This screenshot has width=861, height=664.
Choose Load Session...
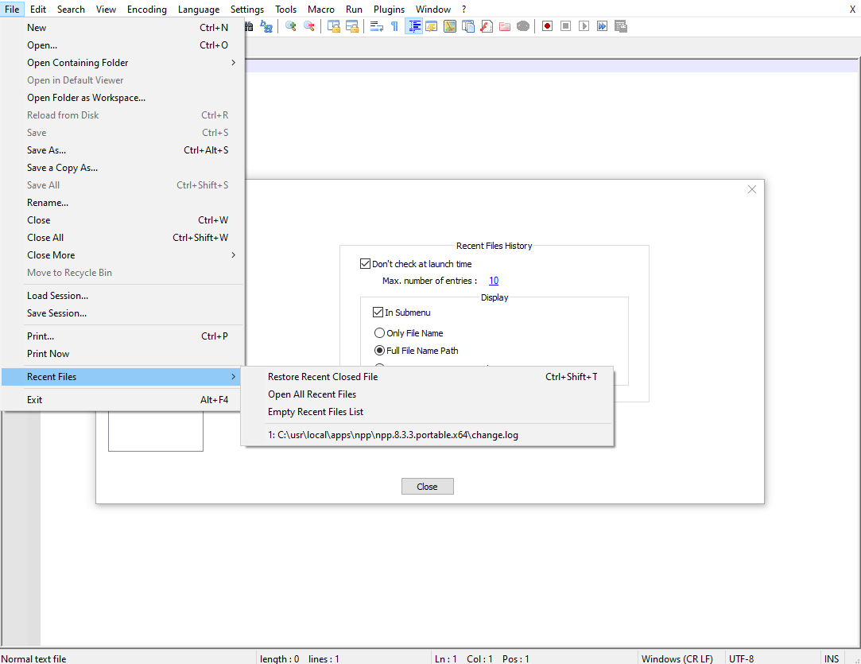(122, 296)
